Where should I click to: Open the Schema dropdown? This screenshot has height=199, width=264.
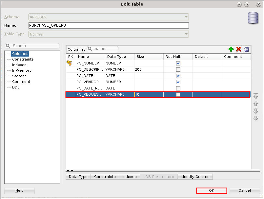point(186,17)
